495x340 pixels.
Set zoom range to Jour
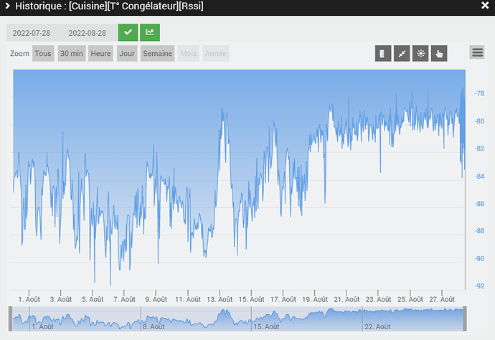click(x=127, y=53)
